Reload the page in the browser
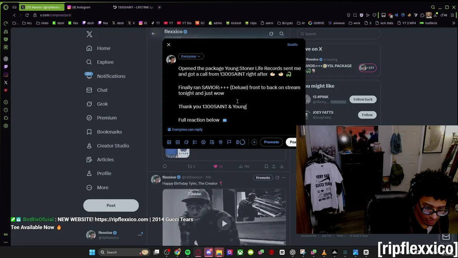This screenshot has height=258, width=458. point(27,15)
